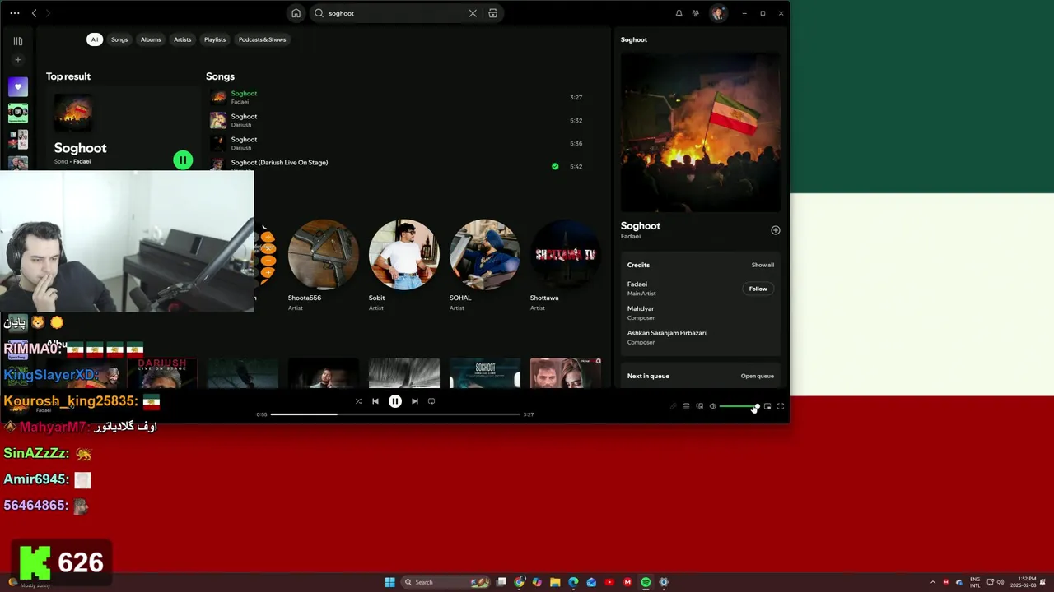Open the Browse icon beside search
The width and height of the screenshot is (1054, 592).
pyautogui.click(x=492, y=13)
